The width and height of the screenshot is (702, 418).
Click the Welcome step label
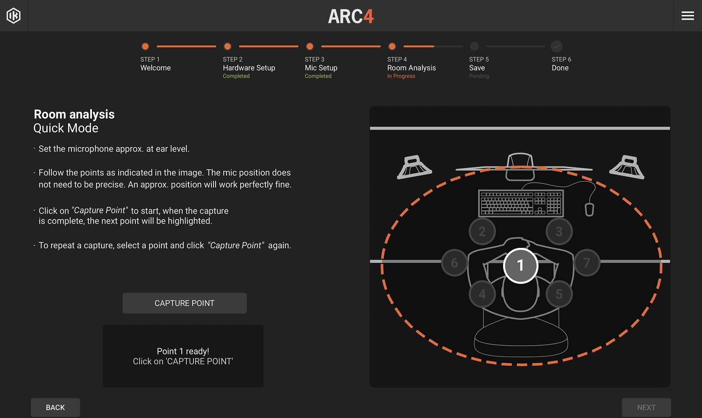click(x=155, y=68)
